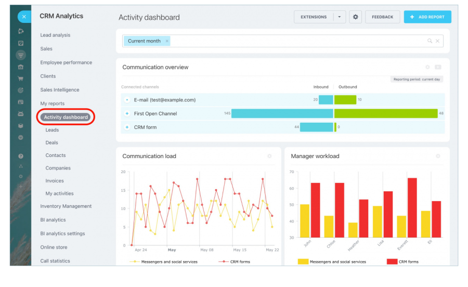Open the shopping cart icon in left rail

(21, 79)
